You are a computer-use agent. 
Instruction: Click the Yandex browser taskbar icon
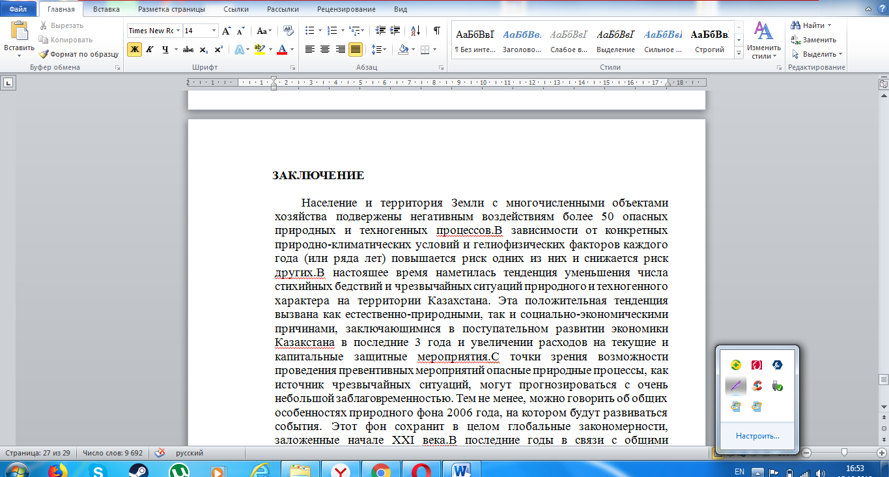pos(341,470)
